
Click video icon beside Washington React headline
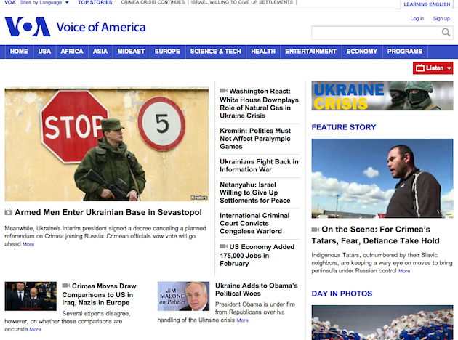pyautogui.click(x=223, y=91)
